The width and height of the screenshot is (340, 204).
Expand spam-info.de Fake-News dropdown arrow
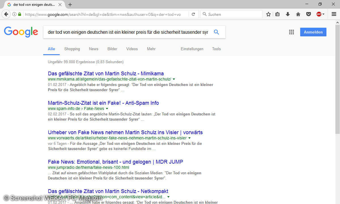tap(107, 109)
